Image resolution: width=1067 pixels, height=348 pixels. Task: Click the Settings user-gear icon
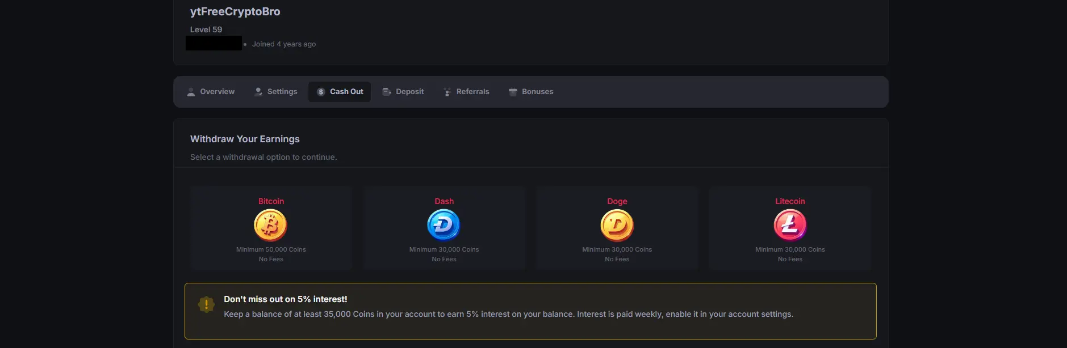click(258, 92)
